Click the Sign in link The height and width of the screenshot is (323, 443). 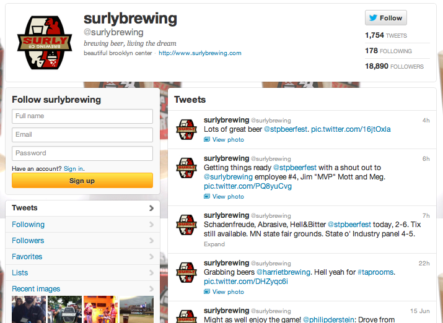74,169
